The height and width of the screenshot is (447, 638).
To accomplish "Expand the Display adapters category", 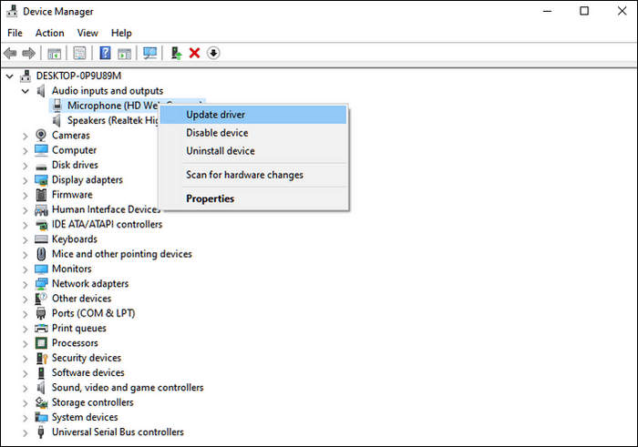I will (x=26, y=180).
